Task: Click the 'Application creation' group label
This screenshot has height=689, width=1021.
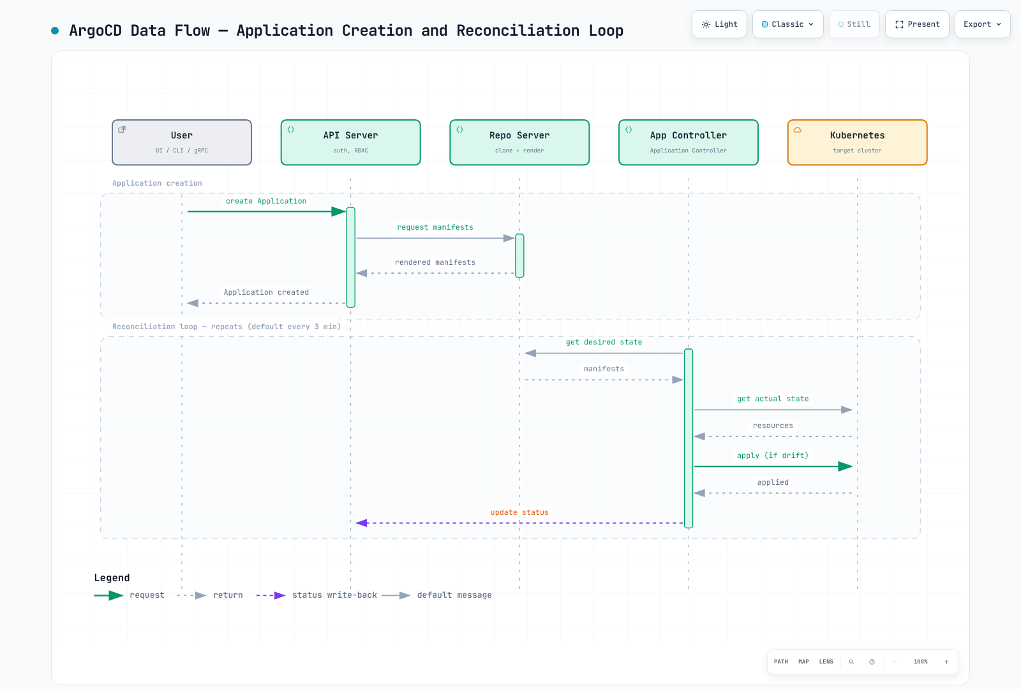Action: [157, 183]
